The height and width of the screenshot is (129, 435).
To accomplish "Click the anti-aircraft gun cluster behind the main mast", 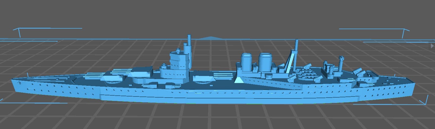I will tap(308, 73).
